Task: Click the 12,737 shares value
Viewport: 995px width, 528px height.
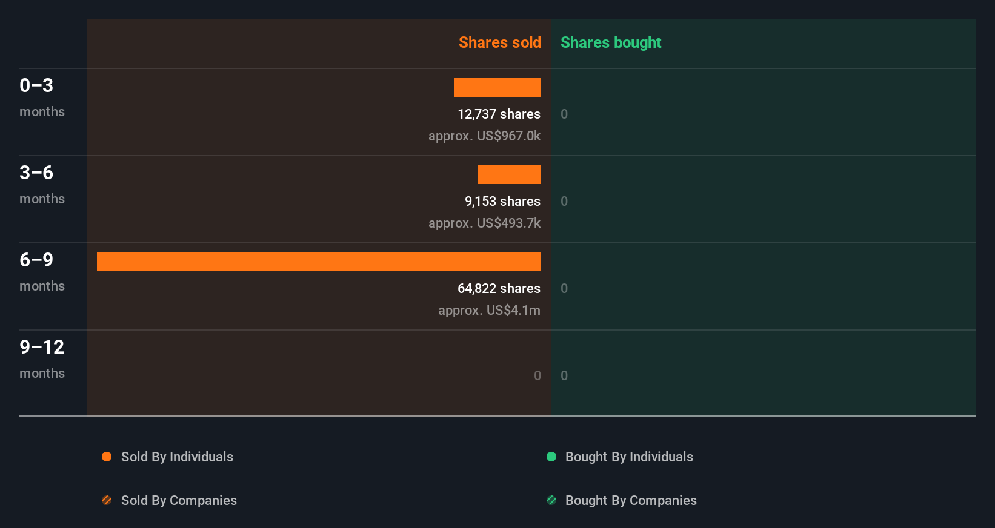Action: [x=499, y=114]
